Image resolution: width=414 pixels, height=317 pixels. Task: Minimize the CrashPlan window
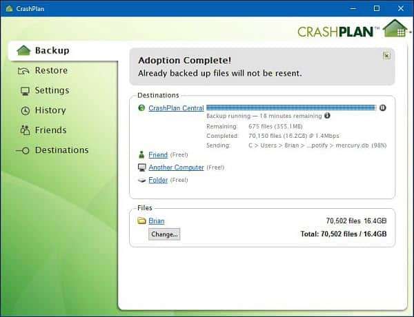(353, 8)
